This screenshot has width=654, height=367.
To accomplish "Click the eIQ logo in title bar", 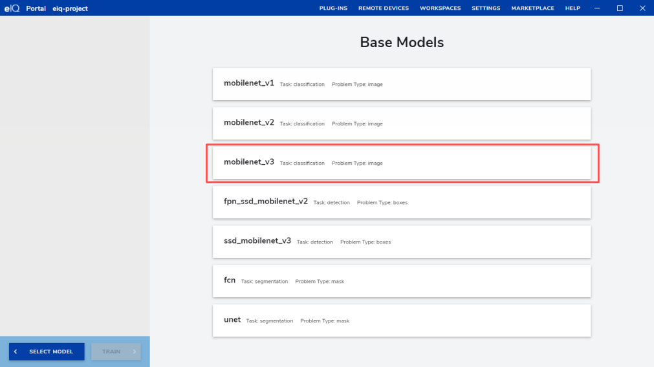I will tap(12, 8).
